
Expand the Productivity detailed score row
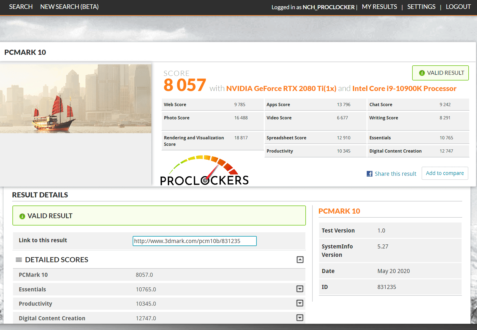point(300,303)
